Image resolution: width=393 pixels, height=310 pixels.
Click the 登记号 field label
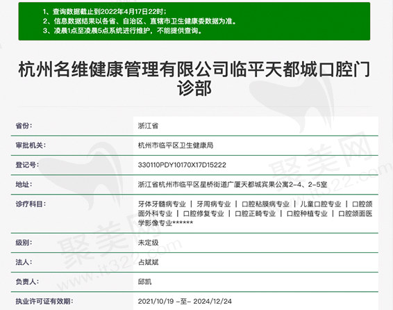coord(27,165)
